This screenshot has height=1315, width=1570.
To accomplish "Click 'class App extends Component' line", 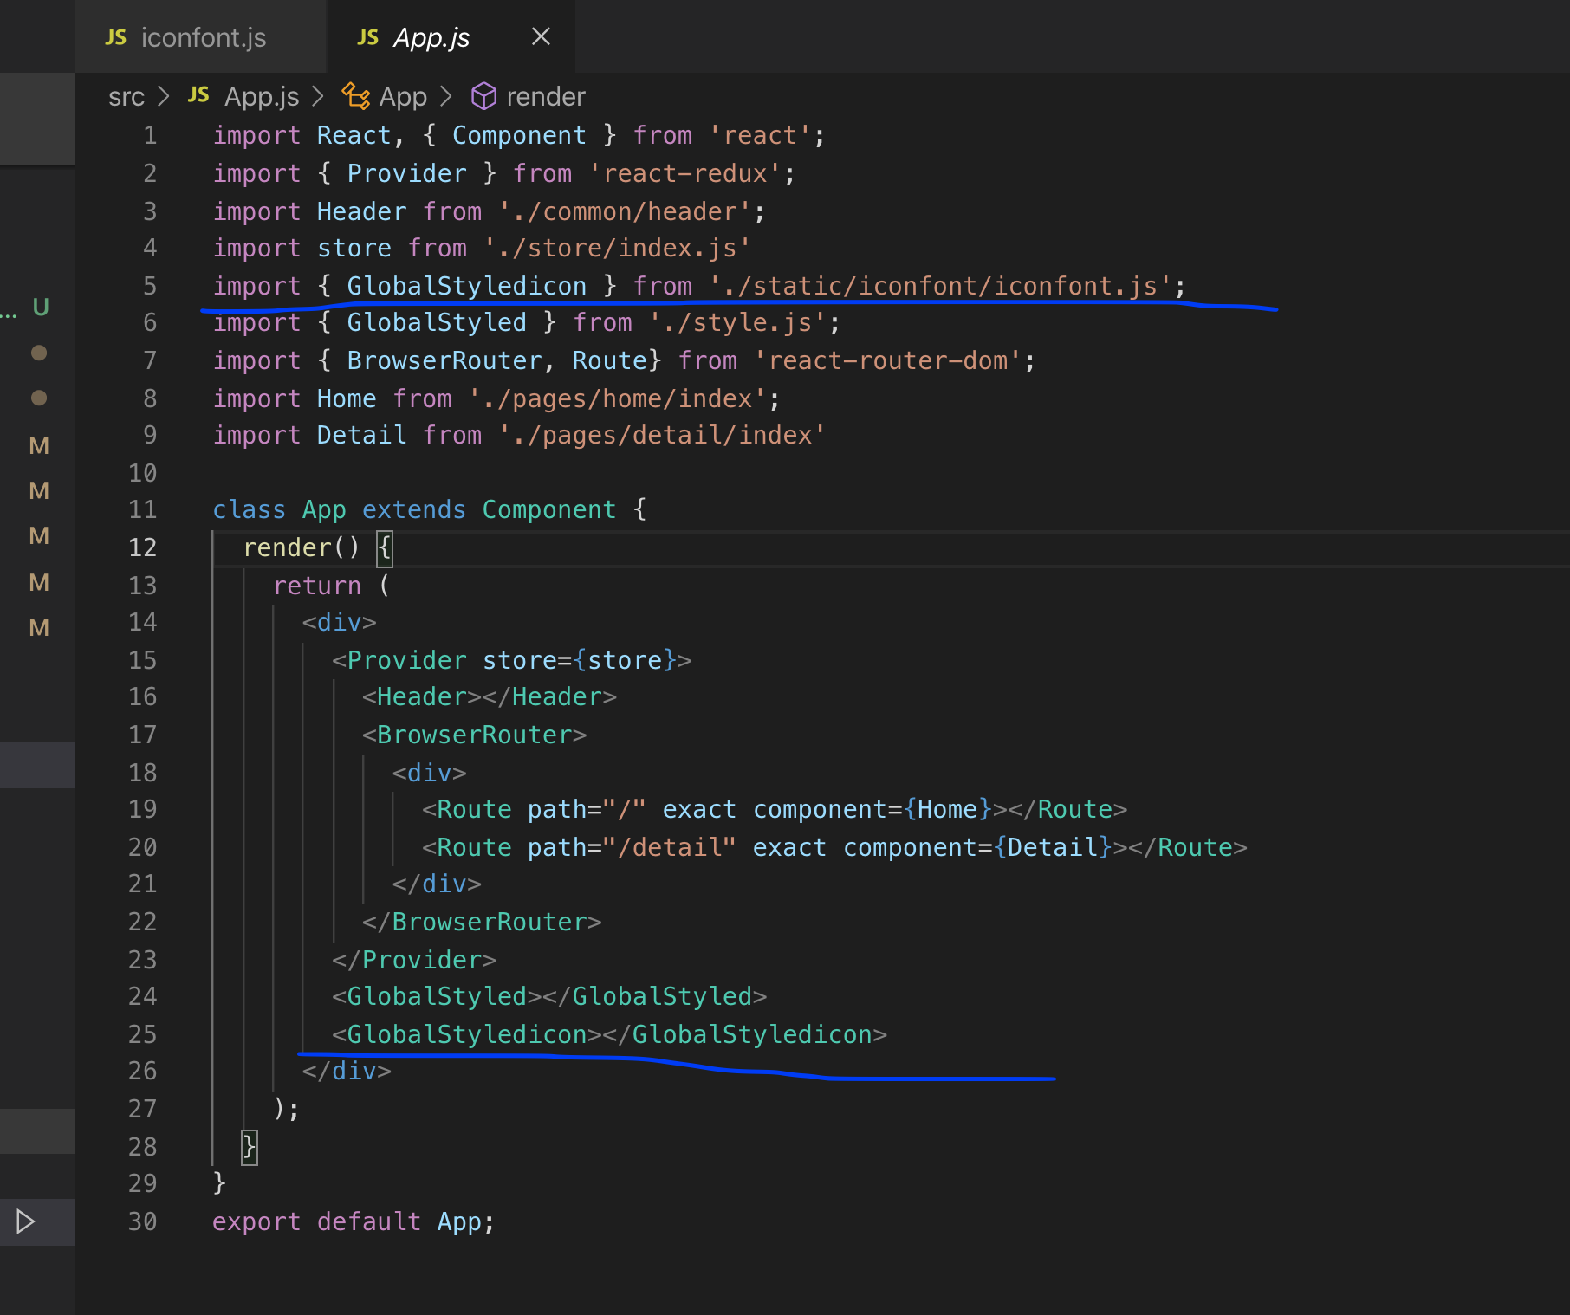I will pos(430,509).
